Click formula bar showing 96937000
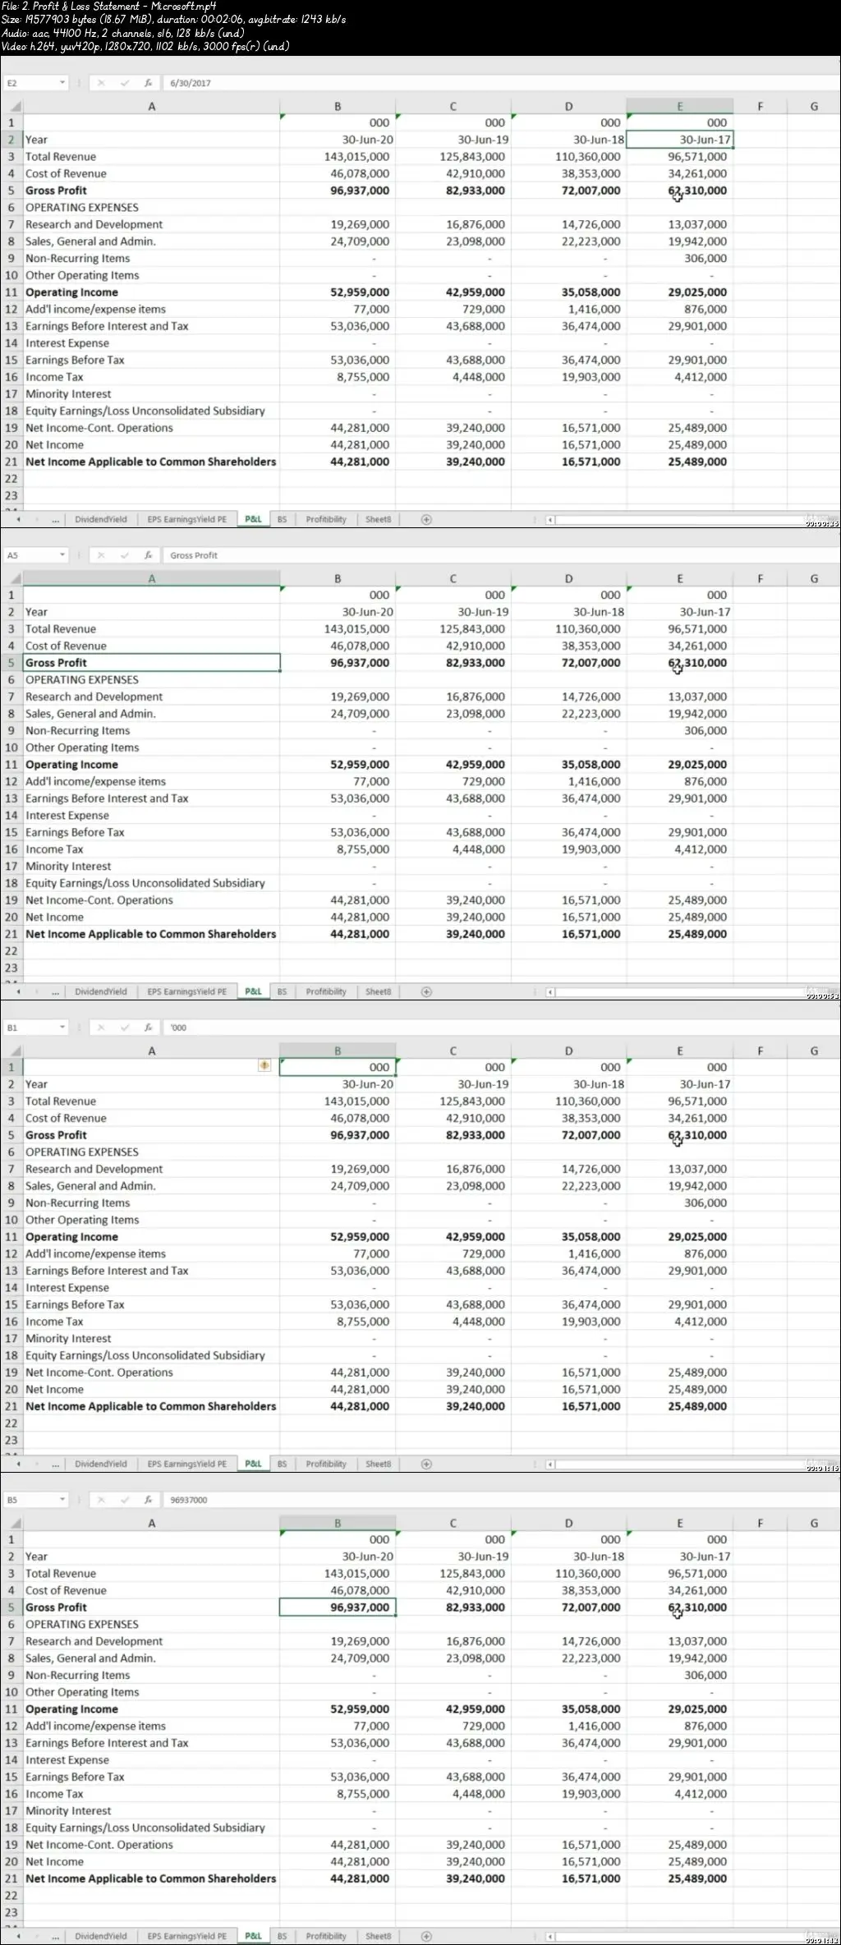The image size is (841, 1945). [501, 1500]
